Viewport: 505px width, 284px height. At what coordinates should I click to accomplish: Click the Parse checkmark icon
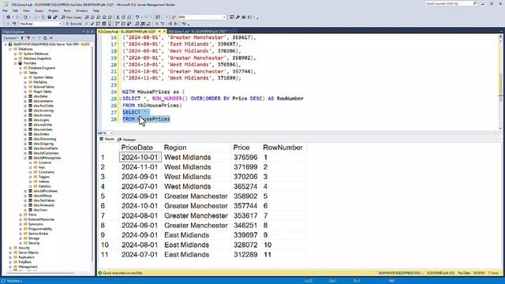click(92, 24)
